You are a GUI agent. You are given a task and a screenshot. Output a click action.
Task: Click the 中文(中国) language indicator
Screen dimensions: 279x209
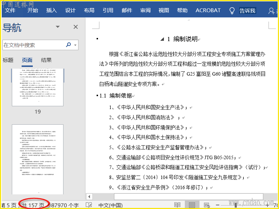click(111, 205)
